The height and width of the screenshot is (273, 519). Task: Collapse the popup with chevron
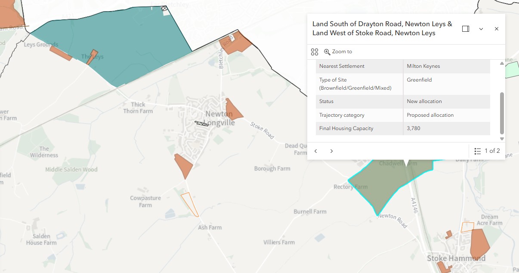click(x=481, y=29)
